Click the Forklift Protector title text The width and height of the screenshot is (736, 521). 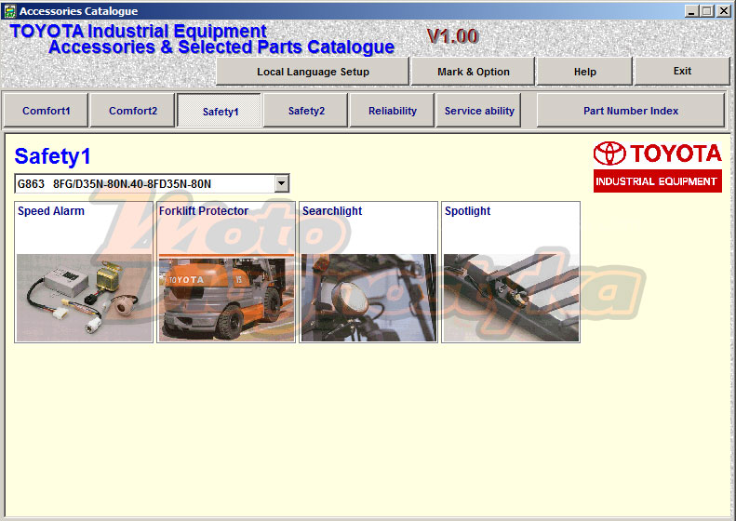203,211
